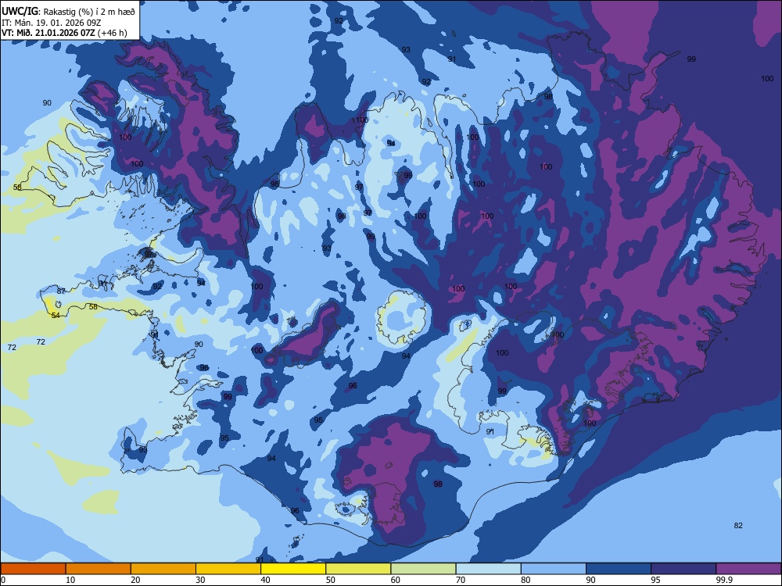Click the orange 10–20 legend swatch
This screenshot has width=782, height=586.
point(99,569)
